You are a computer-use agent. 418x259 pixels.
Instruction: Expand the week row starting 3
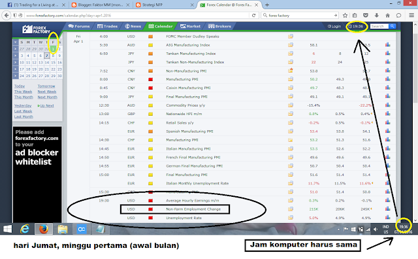pos(15,56)
